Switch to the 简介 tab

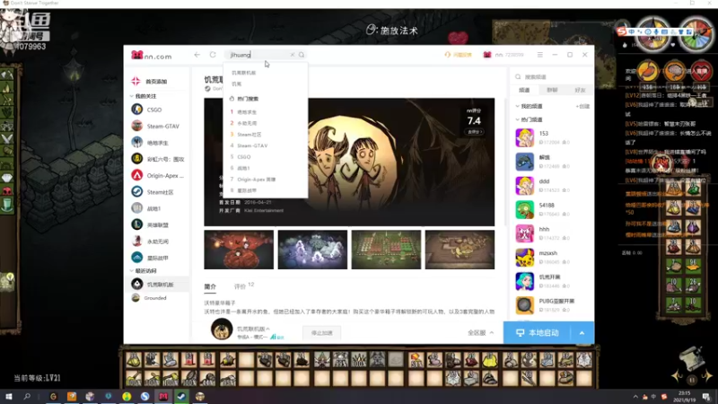tap(210, 286)
